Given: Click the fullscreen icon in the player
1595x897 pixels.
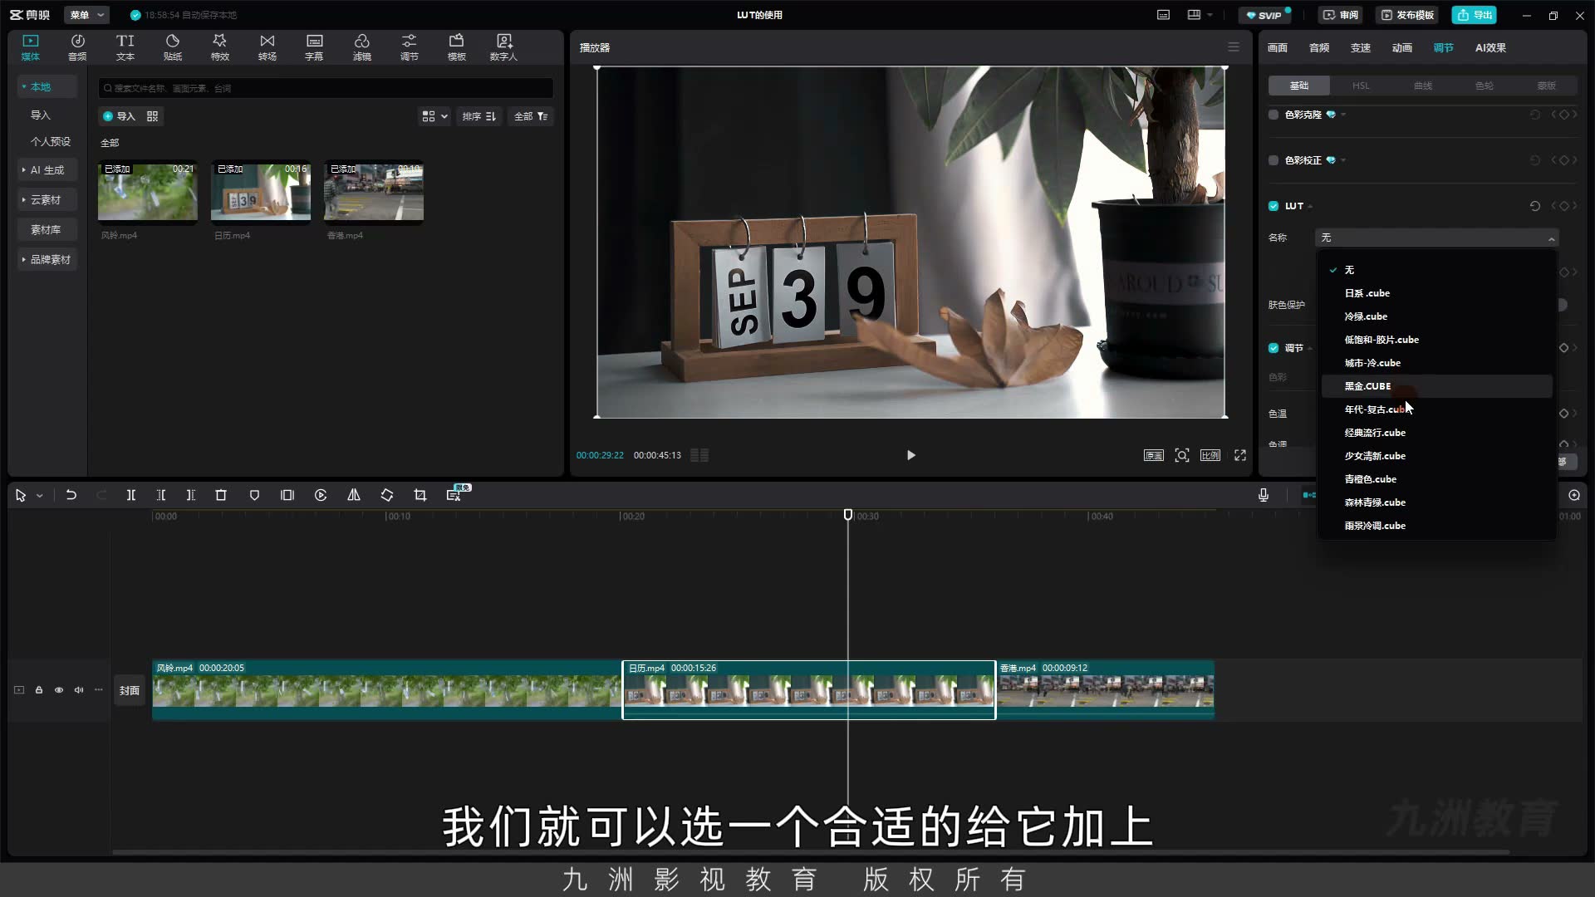Looking at the screenshot, I should pyautogui.click(x=1240, y=455).
